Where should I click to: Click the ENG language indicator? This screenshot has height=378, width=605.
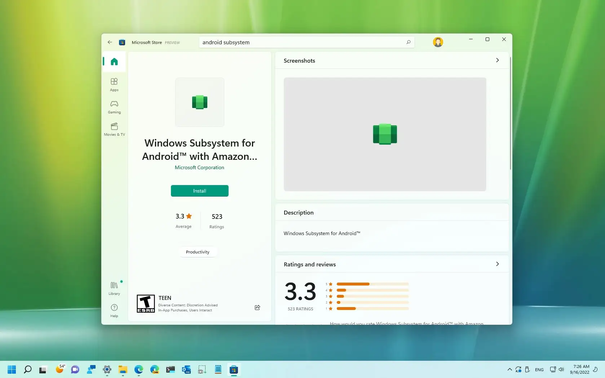pyautogui.click(x=539, y=370)
